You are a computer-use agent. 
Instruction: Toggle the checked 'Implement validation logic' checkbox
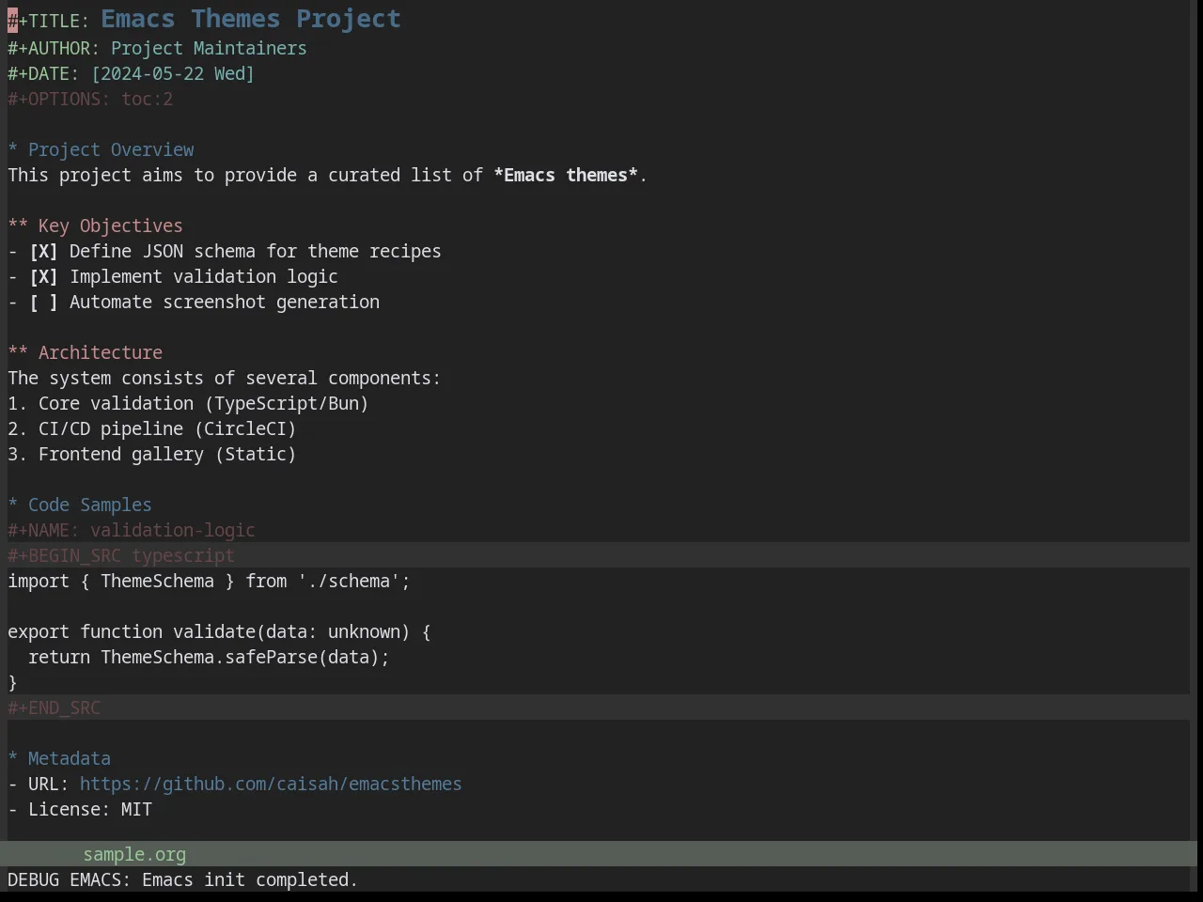coord(43,276)
